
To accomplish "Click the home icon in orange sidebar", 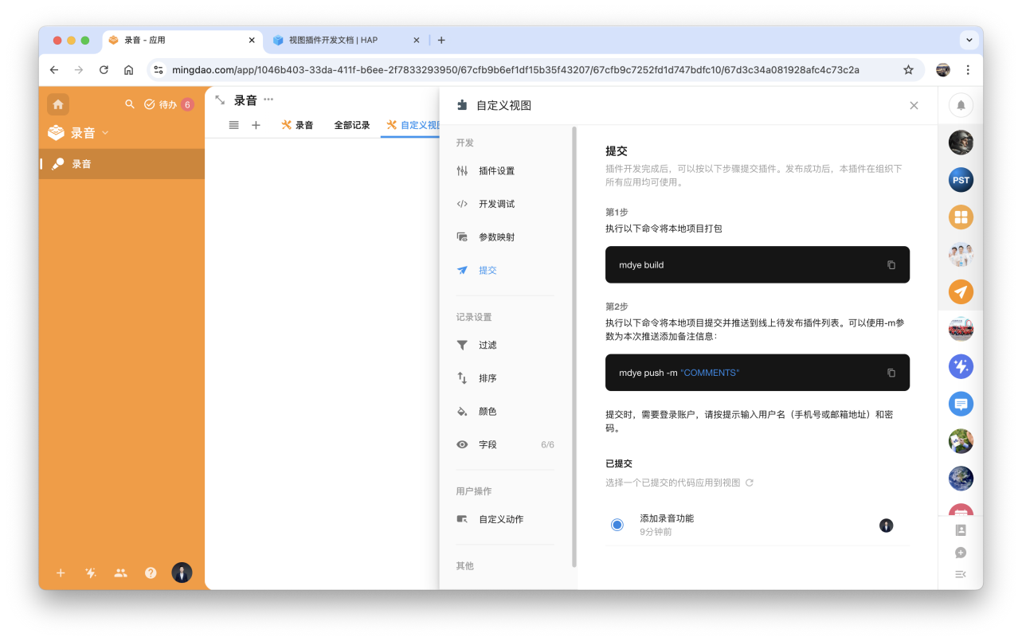I will (x=58, y=104).
